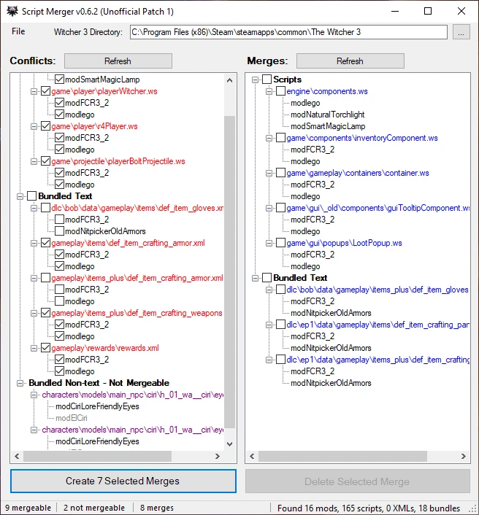Click the Delete Selected Merge button

pos(357,481)
